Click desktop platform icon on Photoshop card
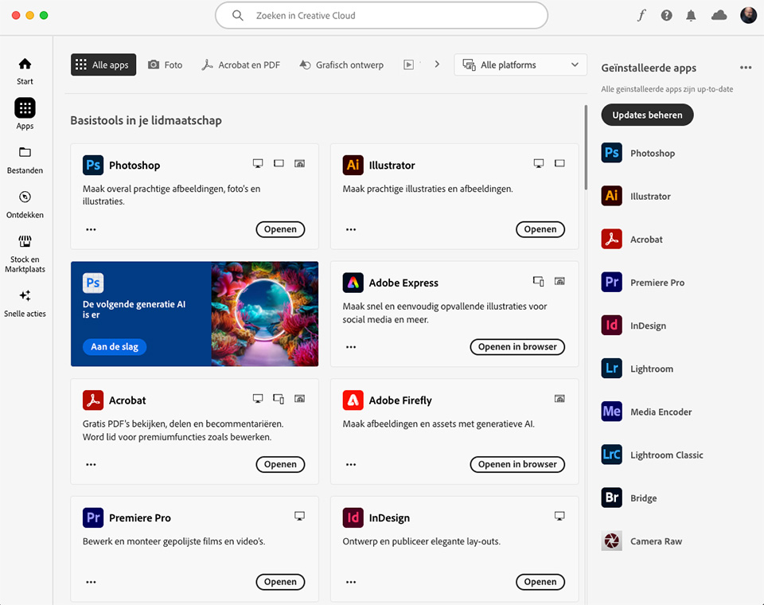 tap(258, 163)
